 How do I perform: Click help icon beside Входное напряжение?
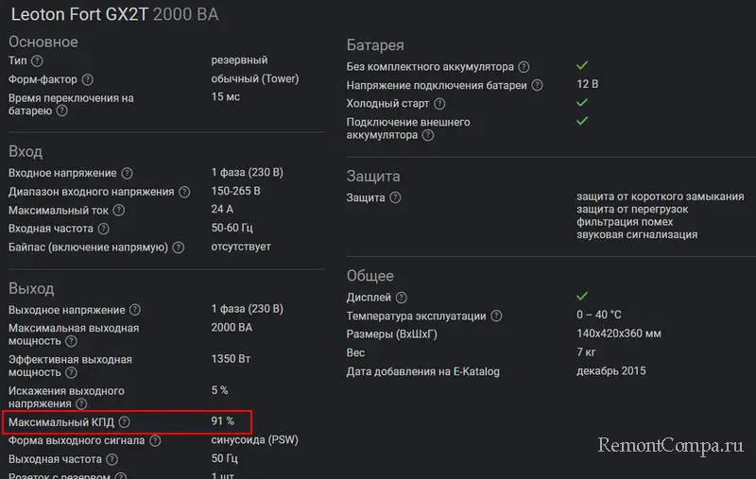127,174
